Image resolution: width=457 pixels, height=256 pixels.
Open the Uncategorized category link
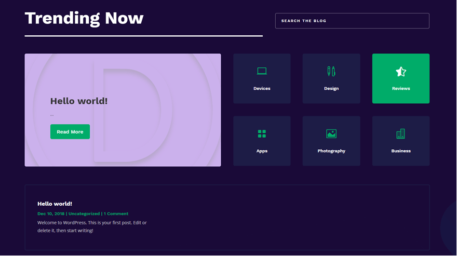[84, 214]
